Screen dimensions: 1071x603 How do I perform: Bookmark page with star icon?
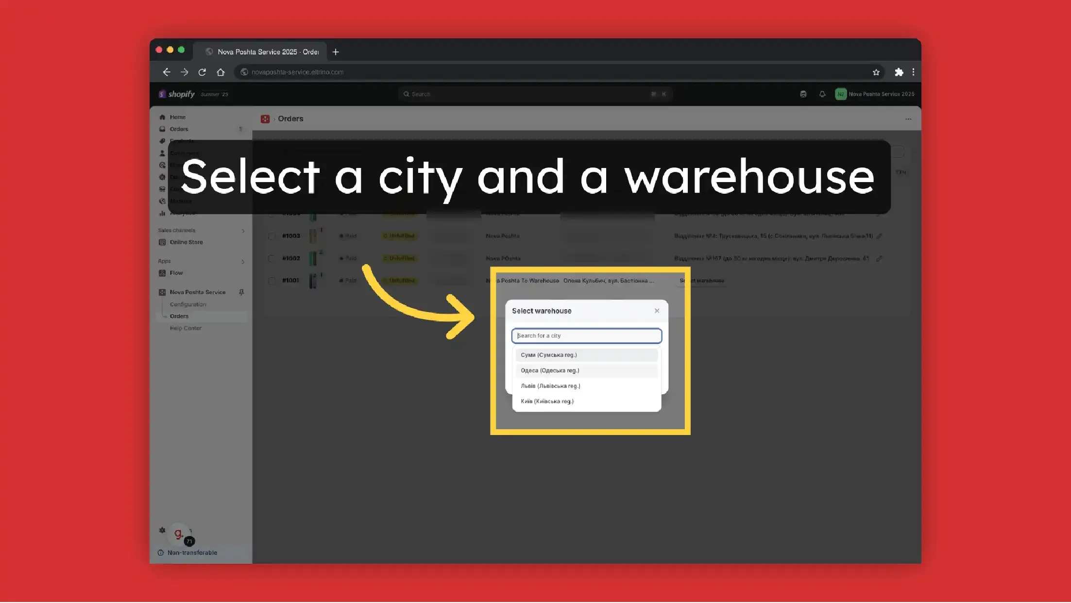876,72
